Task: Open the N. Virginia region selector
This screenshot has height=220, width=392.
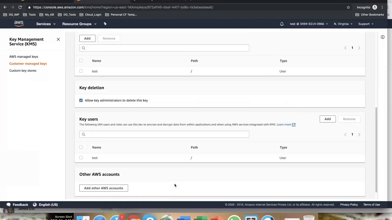Action: click(343, 24)
